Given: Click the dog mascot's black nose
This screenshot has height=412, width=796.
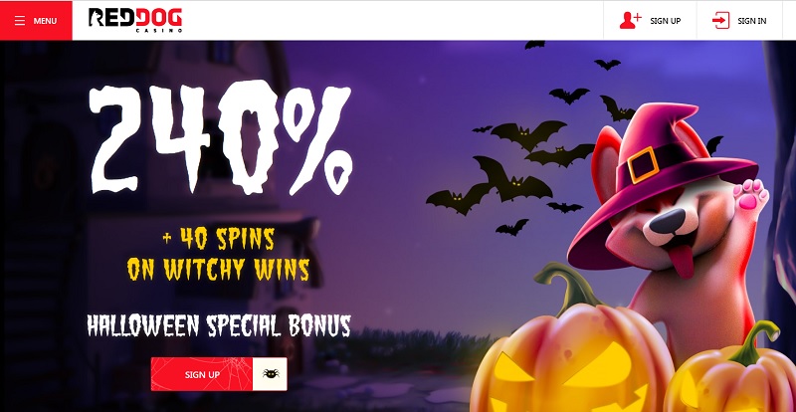Looking at the screenshot, I should tap(667, 222).
